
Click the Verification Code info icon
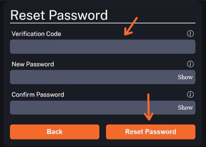(x=190, y=34)
